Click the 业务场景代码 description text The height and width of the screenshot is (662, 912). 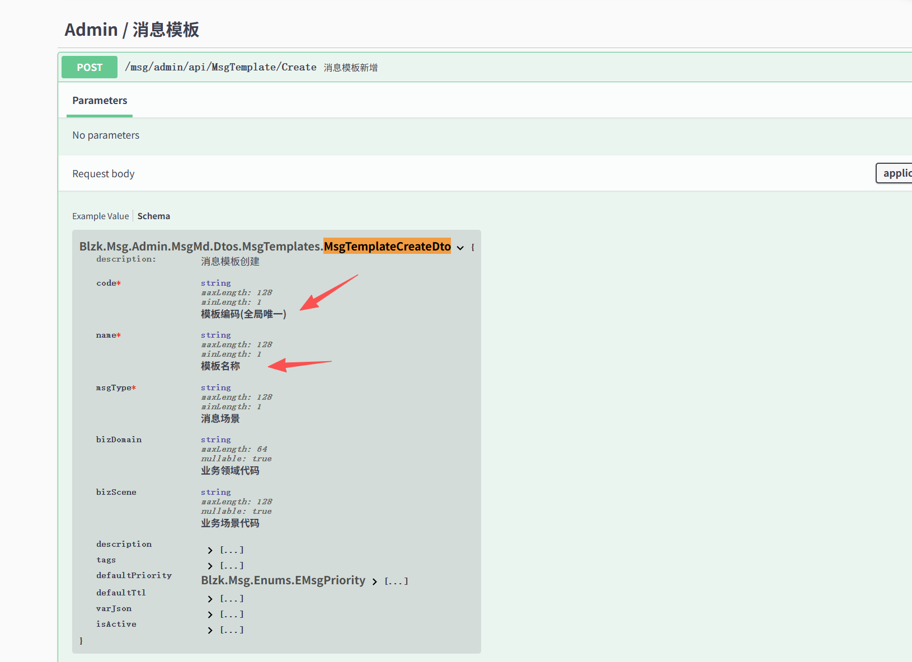pos(230,523)
